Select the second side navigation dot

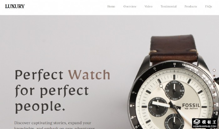tap(214, 76)
